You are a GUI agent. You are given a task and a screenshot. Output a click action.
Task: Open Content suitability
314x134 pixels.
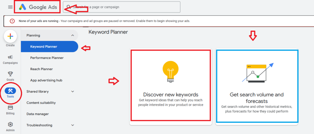[x=41, y=103]
